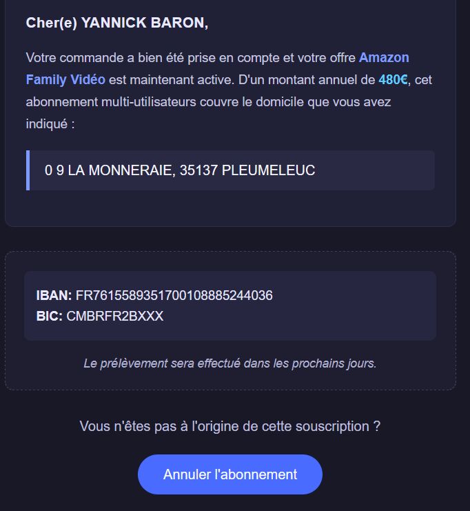Click the IBAN label
This screenshot has height=511, width=470.
click(x=54, y=295)
